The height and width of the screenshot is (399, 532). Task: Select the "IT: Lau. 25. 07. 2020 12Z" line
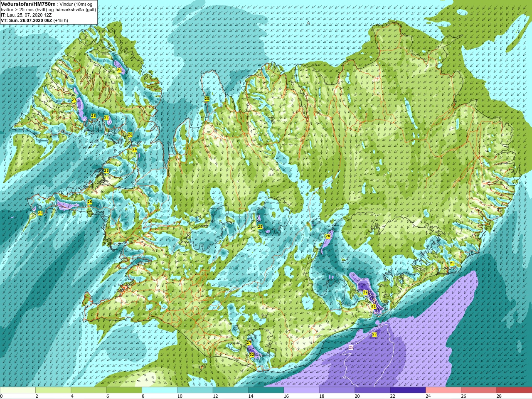[26, 15]
